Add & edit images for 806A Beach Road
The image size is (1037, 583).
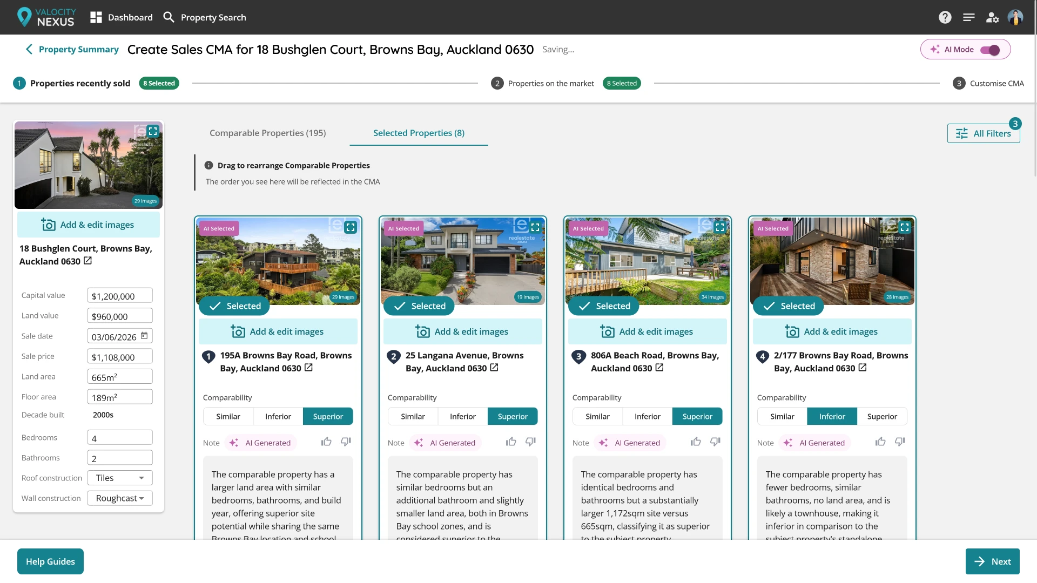648,331
